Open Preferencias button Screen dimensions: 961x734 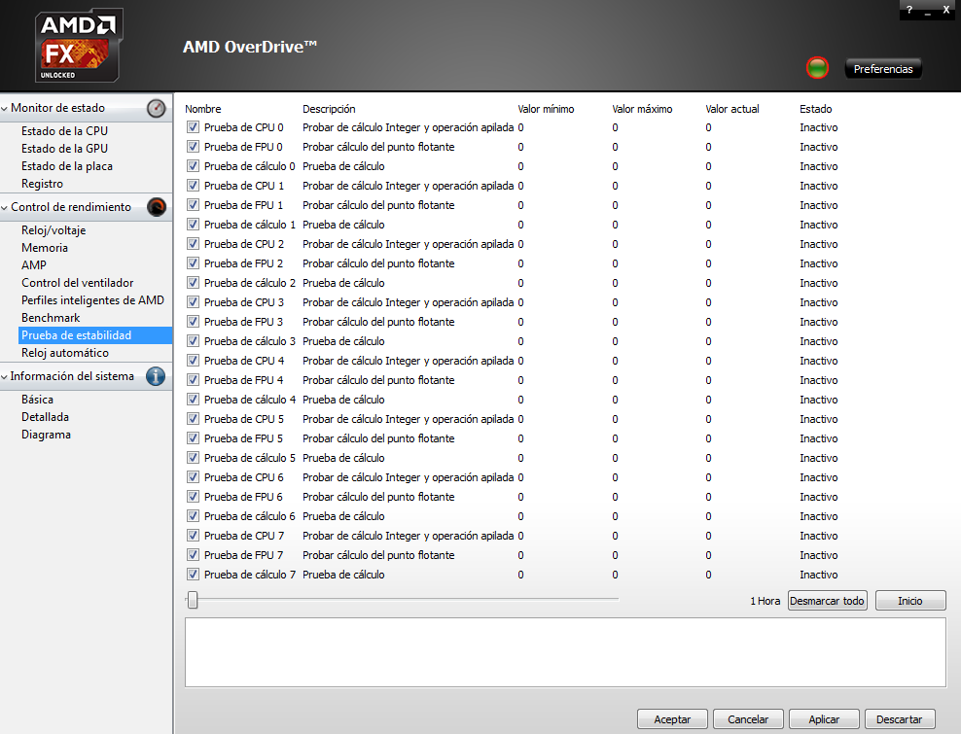click(x=883, y=69)
